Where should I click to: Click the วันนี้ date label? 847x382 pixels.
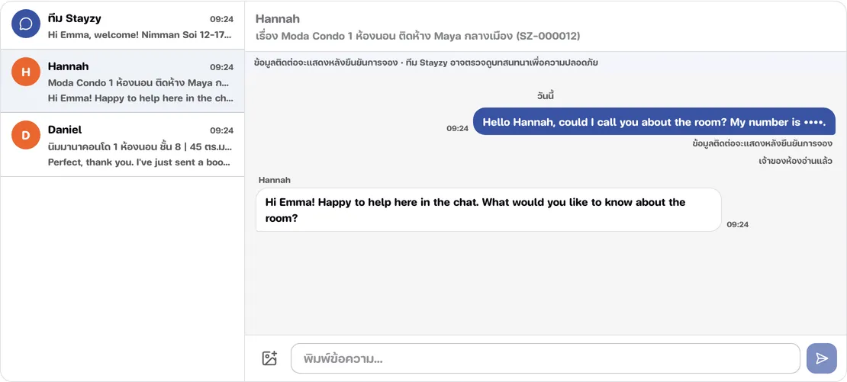pos(546,96)
